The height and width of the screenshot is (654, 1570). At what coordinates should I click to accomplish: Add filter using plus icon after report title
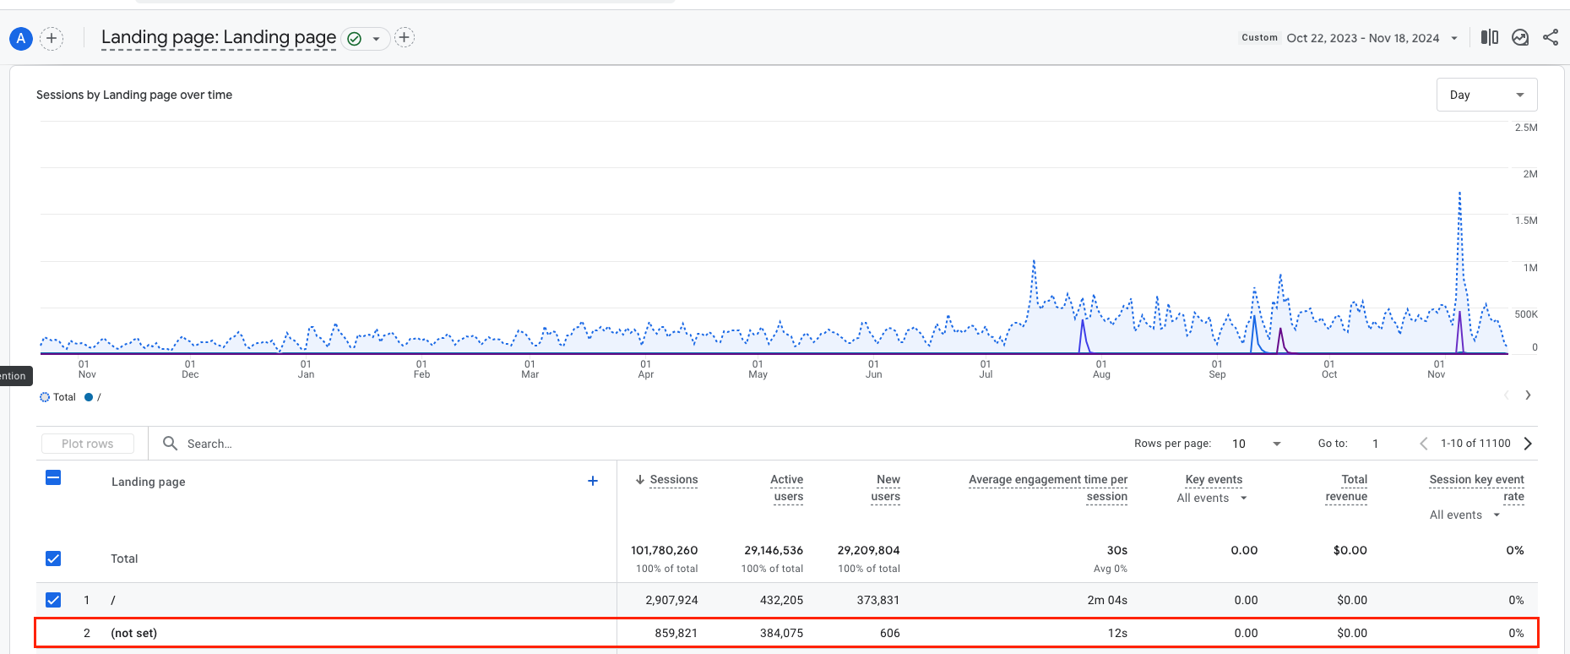click(405, 37)
